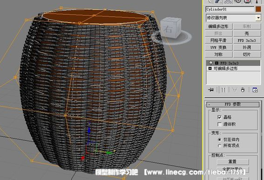The image size is (264, 180).
Task: Open the Display command panel tab
Action: 248,1
